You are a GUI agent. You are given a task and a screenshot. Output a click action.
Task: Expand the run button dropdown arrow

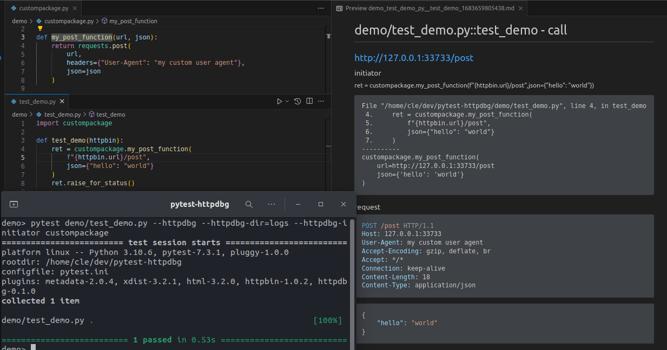click(287, 101)
